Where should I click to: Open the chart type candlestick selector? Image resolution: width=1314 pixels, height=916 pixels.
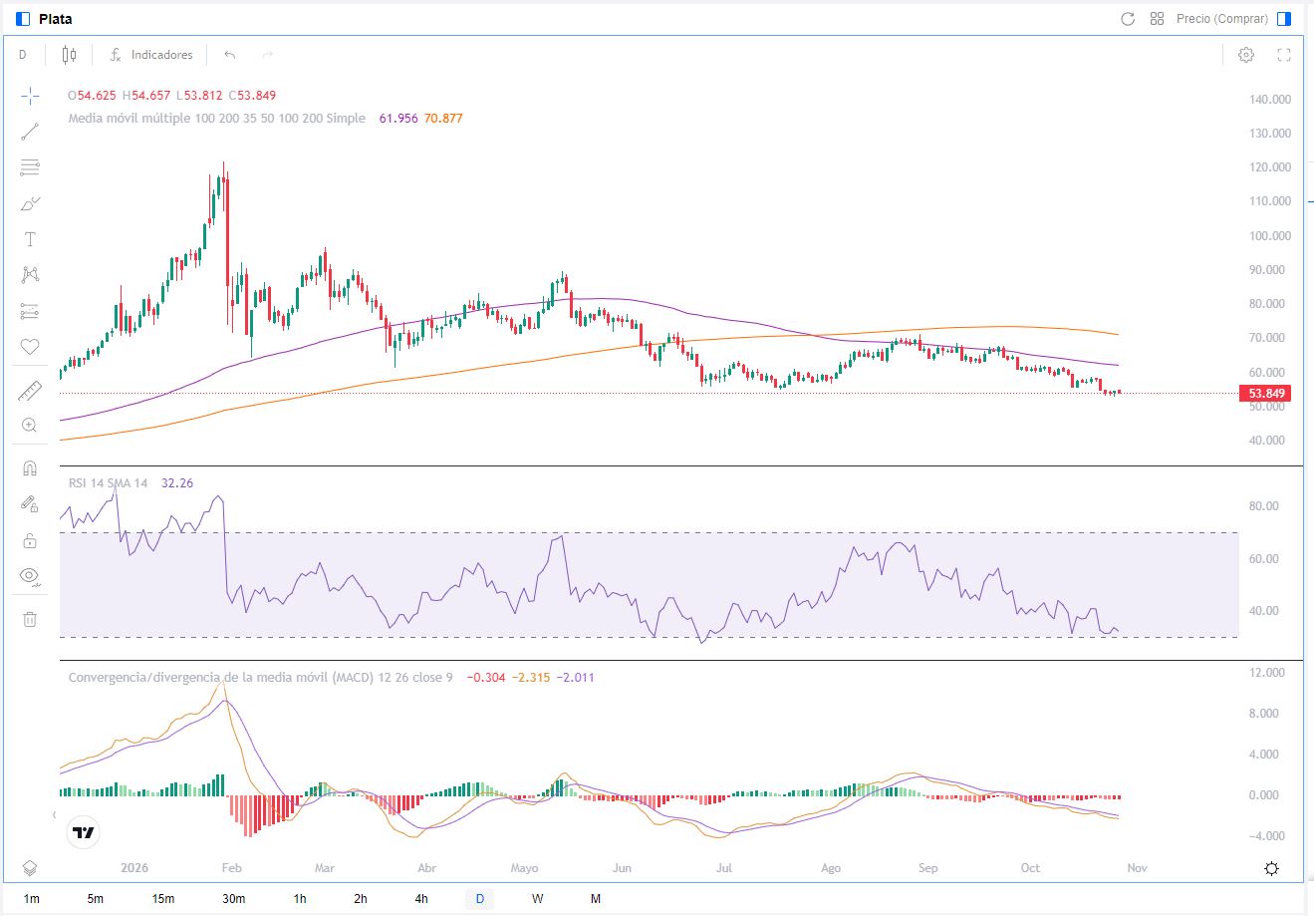coord(69,55)
